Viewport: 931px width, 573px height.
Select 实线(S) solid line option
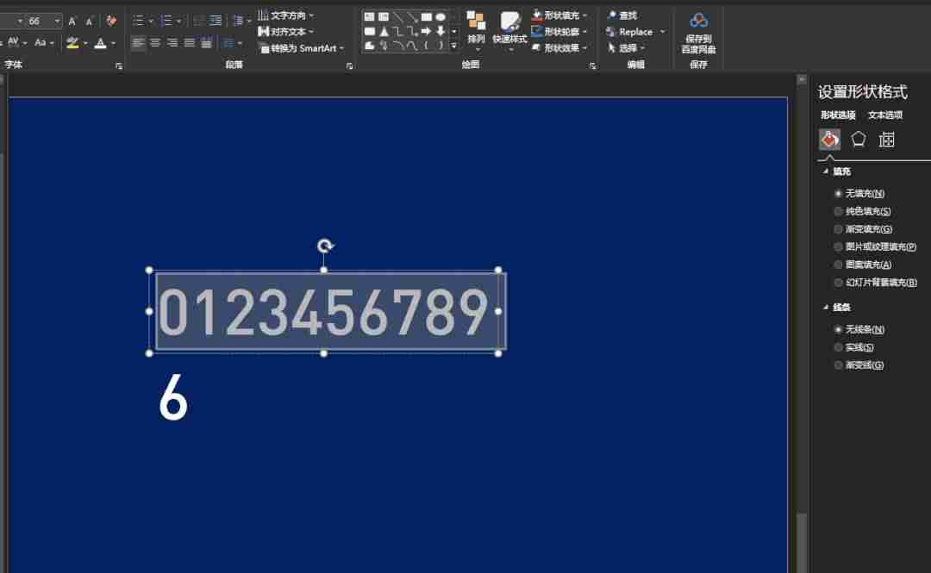(x=853, y=347)
